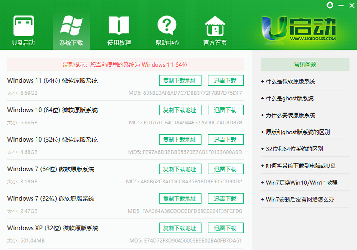Start 迅雷下载 for Windows XP 32位
The width and height of the screenshot is (357, 250).
click(226, 228)
